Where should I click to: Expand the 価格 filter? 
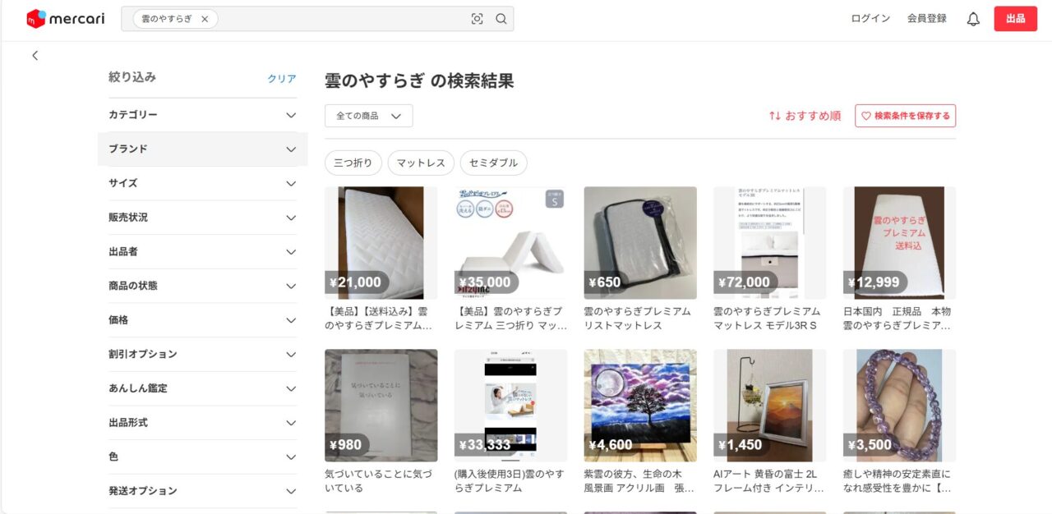click(x=202, y=320)
